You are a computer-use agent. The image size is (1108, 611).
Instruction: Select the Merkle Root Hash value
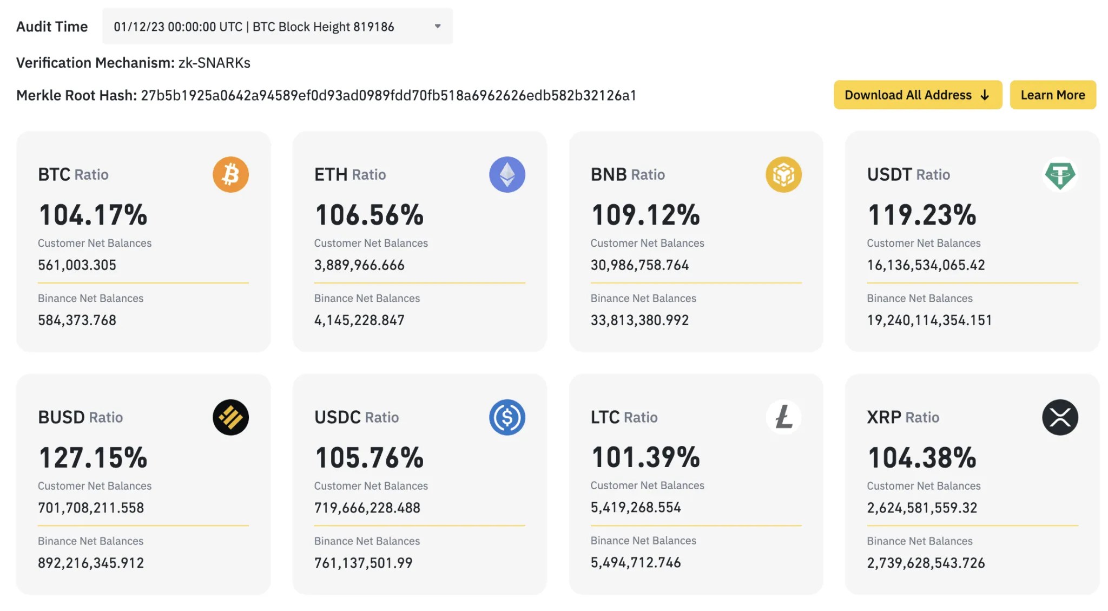[388, 96]
